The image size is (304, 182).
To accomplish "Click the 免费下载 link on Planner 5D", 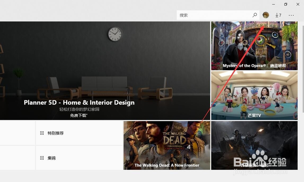I will click(x=79, y=115).
